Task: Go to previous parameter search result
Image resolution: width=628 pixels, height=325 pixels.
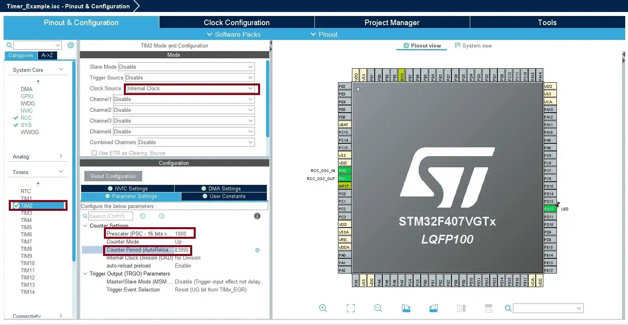Action: tap(143, 216)
